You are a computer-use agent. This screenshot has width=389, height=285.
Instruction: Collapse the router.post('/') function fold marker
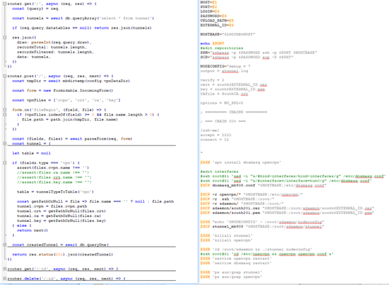tap(5, 76)
